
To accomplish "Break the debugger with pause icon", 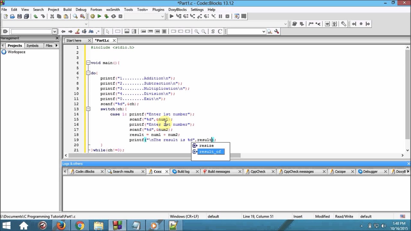I will (220, 16).
